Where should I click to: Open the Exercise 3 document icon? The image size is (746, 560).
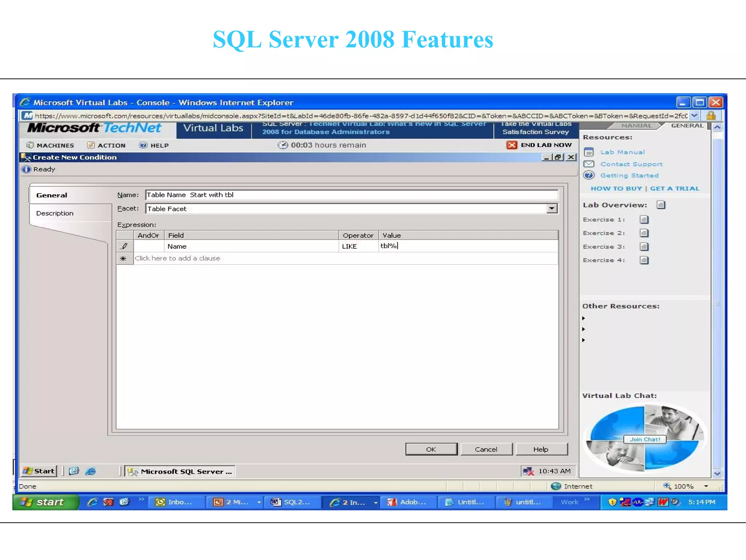pos(644,247)
